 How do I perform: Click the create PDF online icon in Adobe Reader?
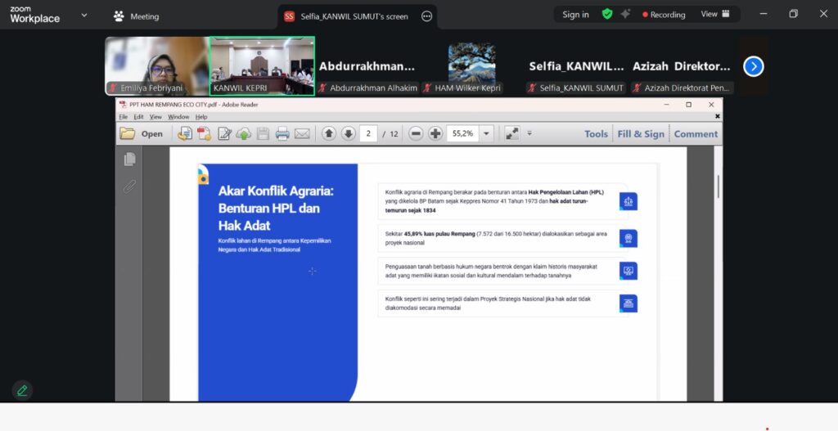(185, 133)
